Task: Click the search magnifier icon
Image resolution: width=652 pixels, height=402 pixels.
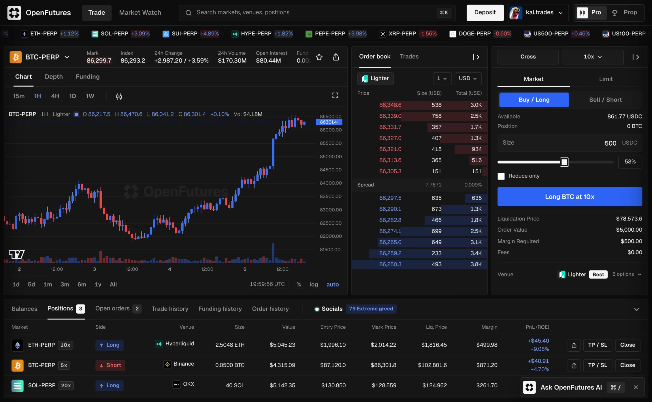Action: pos(189,13)
